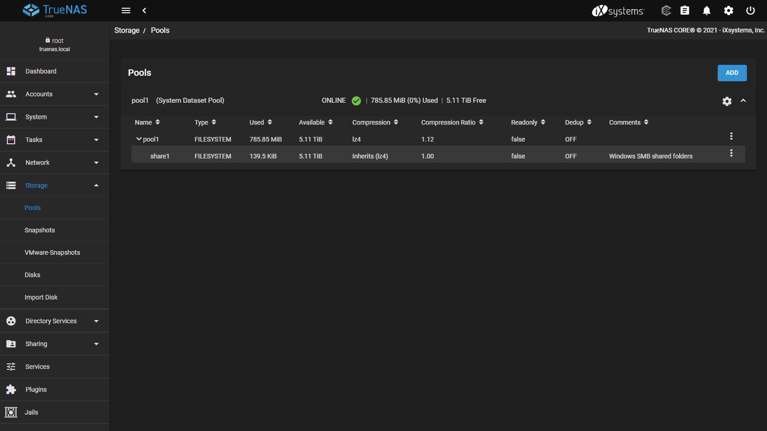
Task: Collapse the Storage menu arrow
Action: click(96, 185)
